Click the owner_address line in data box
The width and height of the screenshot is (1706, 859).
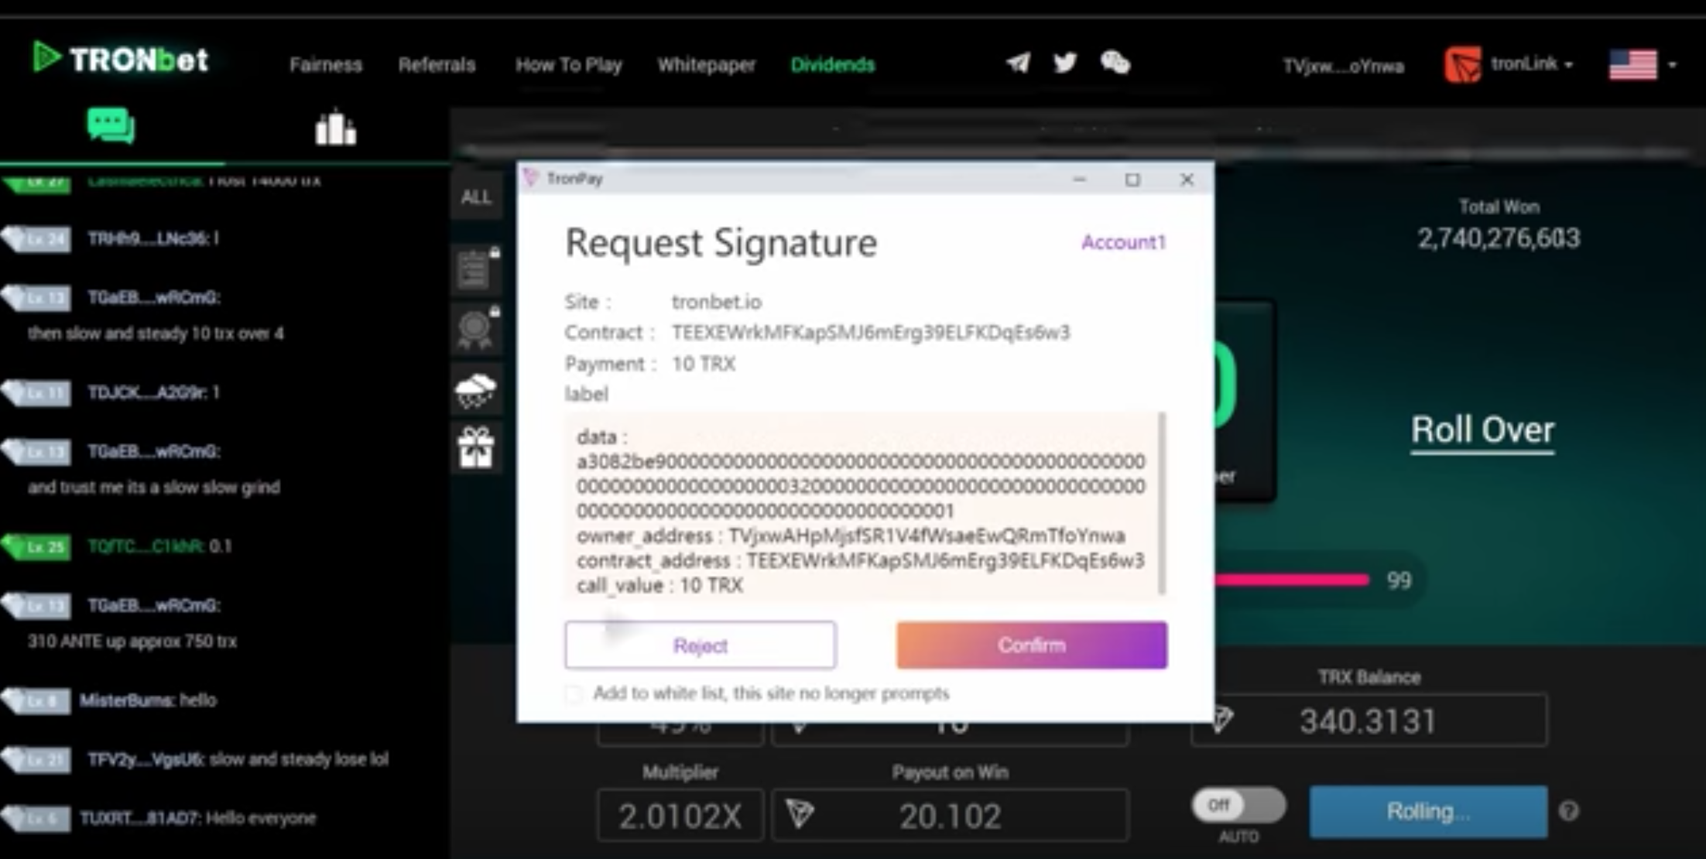point(851,536)
